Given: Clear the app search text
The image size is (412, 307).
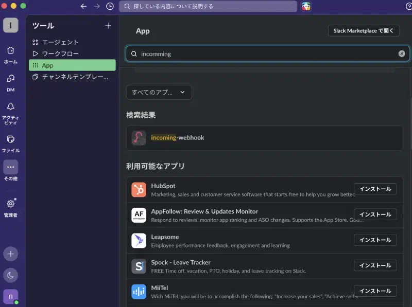Looking at the screenshot, I should tap(402, 54).
